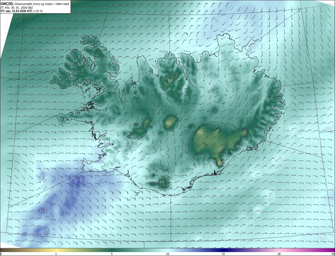Click the 10.4 value label

pos(328,129)
